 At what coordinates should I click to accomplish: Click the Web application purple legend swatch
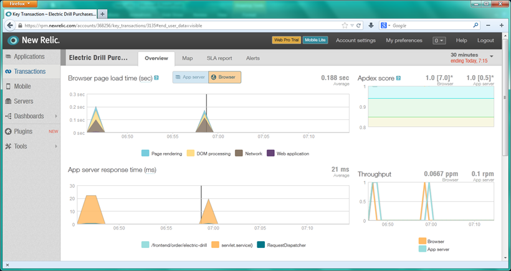pyautogui.click(x=270, y=153)
